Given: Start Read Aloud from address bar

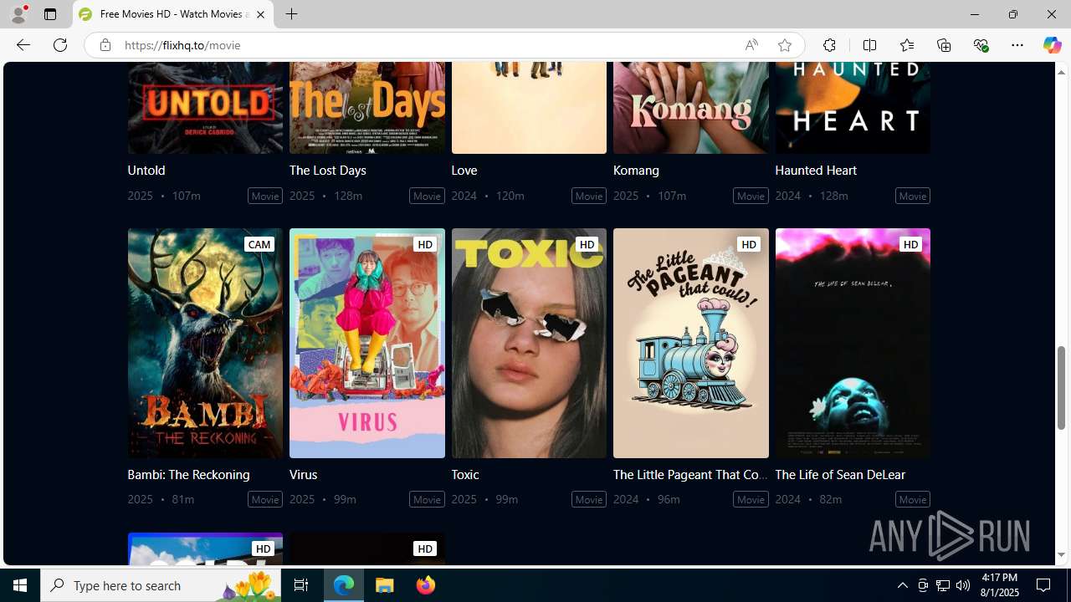Looking at the screenshot, I should click(x=751, y=45).
